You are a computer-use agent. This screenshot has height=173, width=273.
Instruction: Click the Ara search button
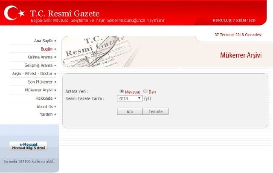(130, 112)
